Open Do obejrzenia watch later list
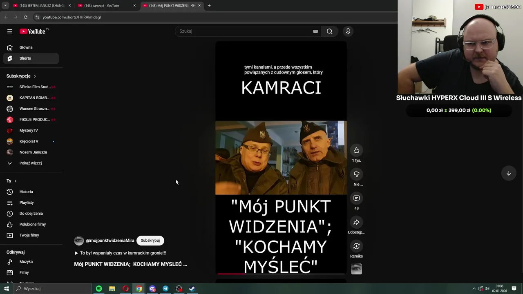 [x=31, y=214]
